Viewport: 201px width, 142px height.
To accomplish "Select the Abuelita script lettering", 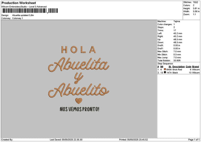I will [x=78, y=65].
